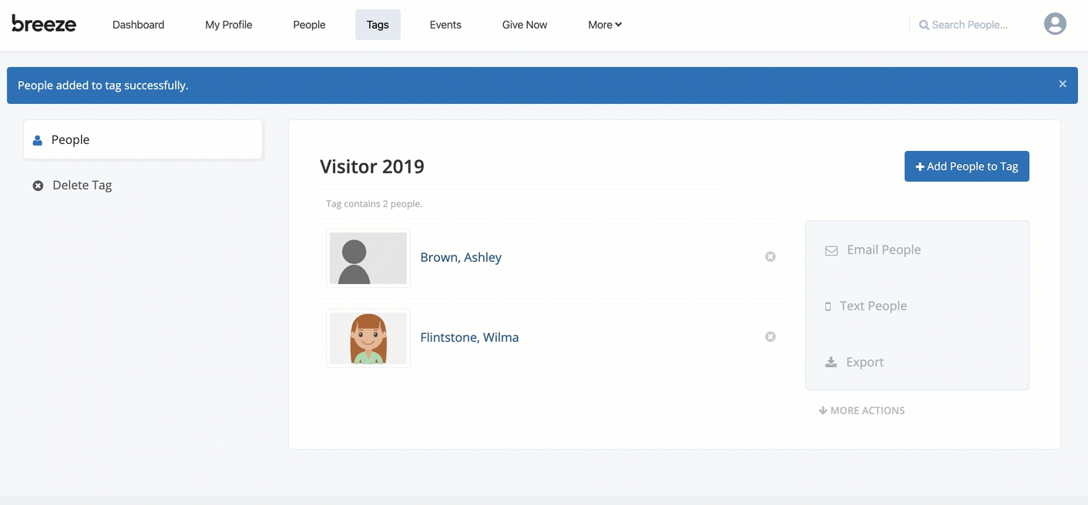Open Brown, Ashley profile link

[461, 257]
